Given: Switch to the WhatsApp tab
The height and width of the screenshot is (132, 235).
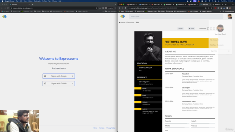Looking at the screenshot, I should pos(169,4).
